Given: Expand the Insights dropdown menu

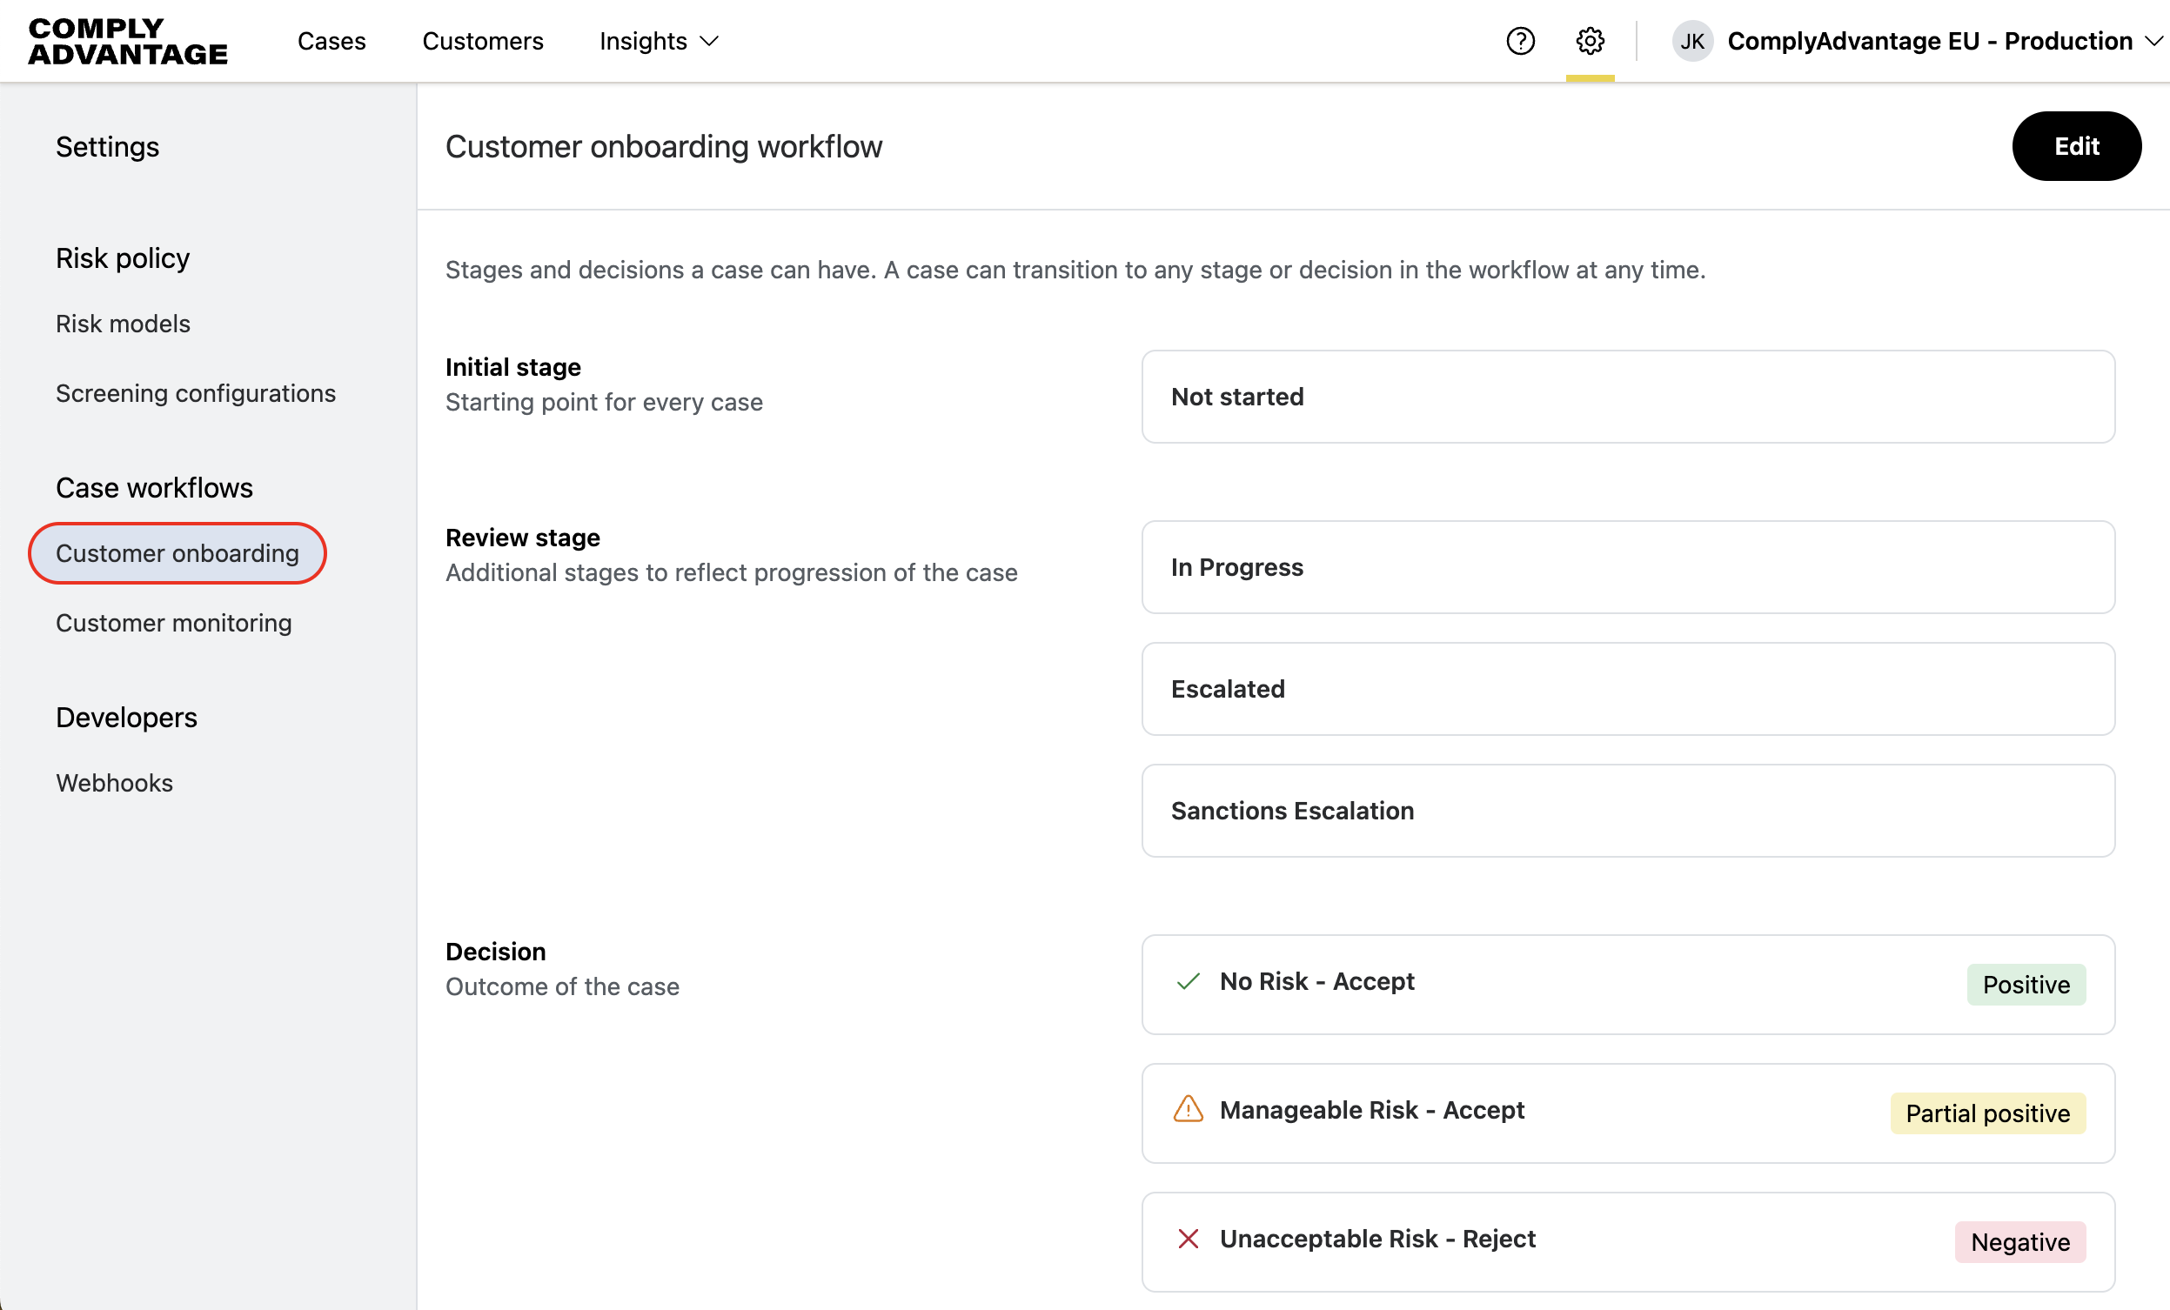Looking at the screenshot, I should click(x=659, y=41).
